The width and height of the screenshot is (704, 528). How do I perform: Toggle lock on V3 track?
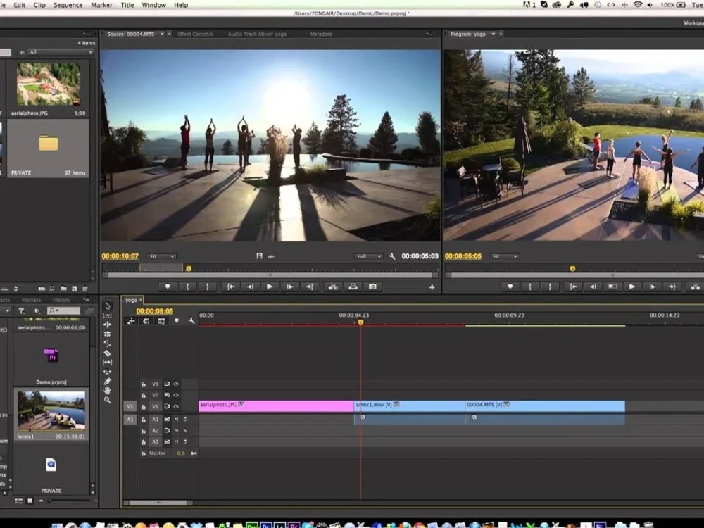click(x=144, y=384)
